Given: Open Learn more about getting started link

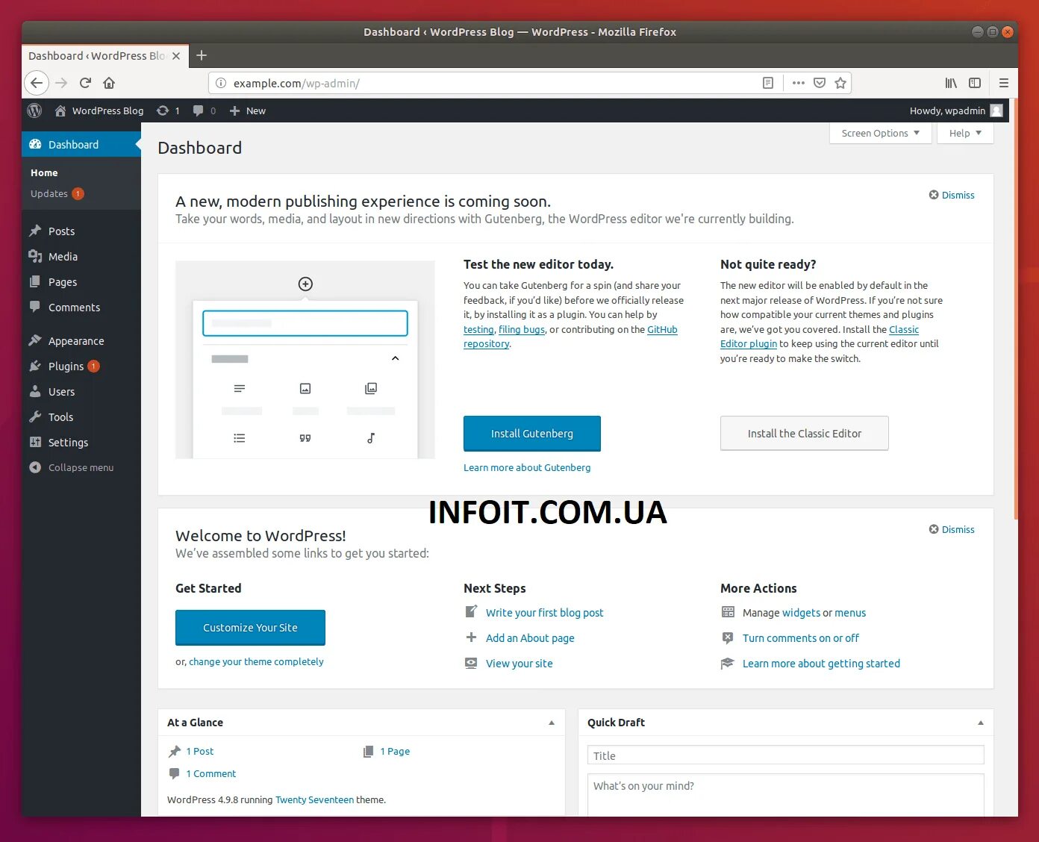Looking at the screenshot, I should [821, 664].
